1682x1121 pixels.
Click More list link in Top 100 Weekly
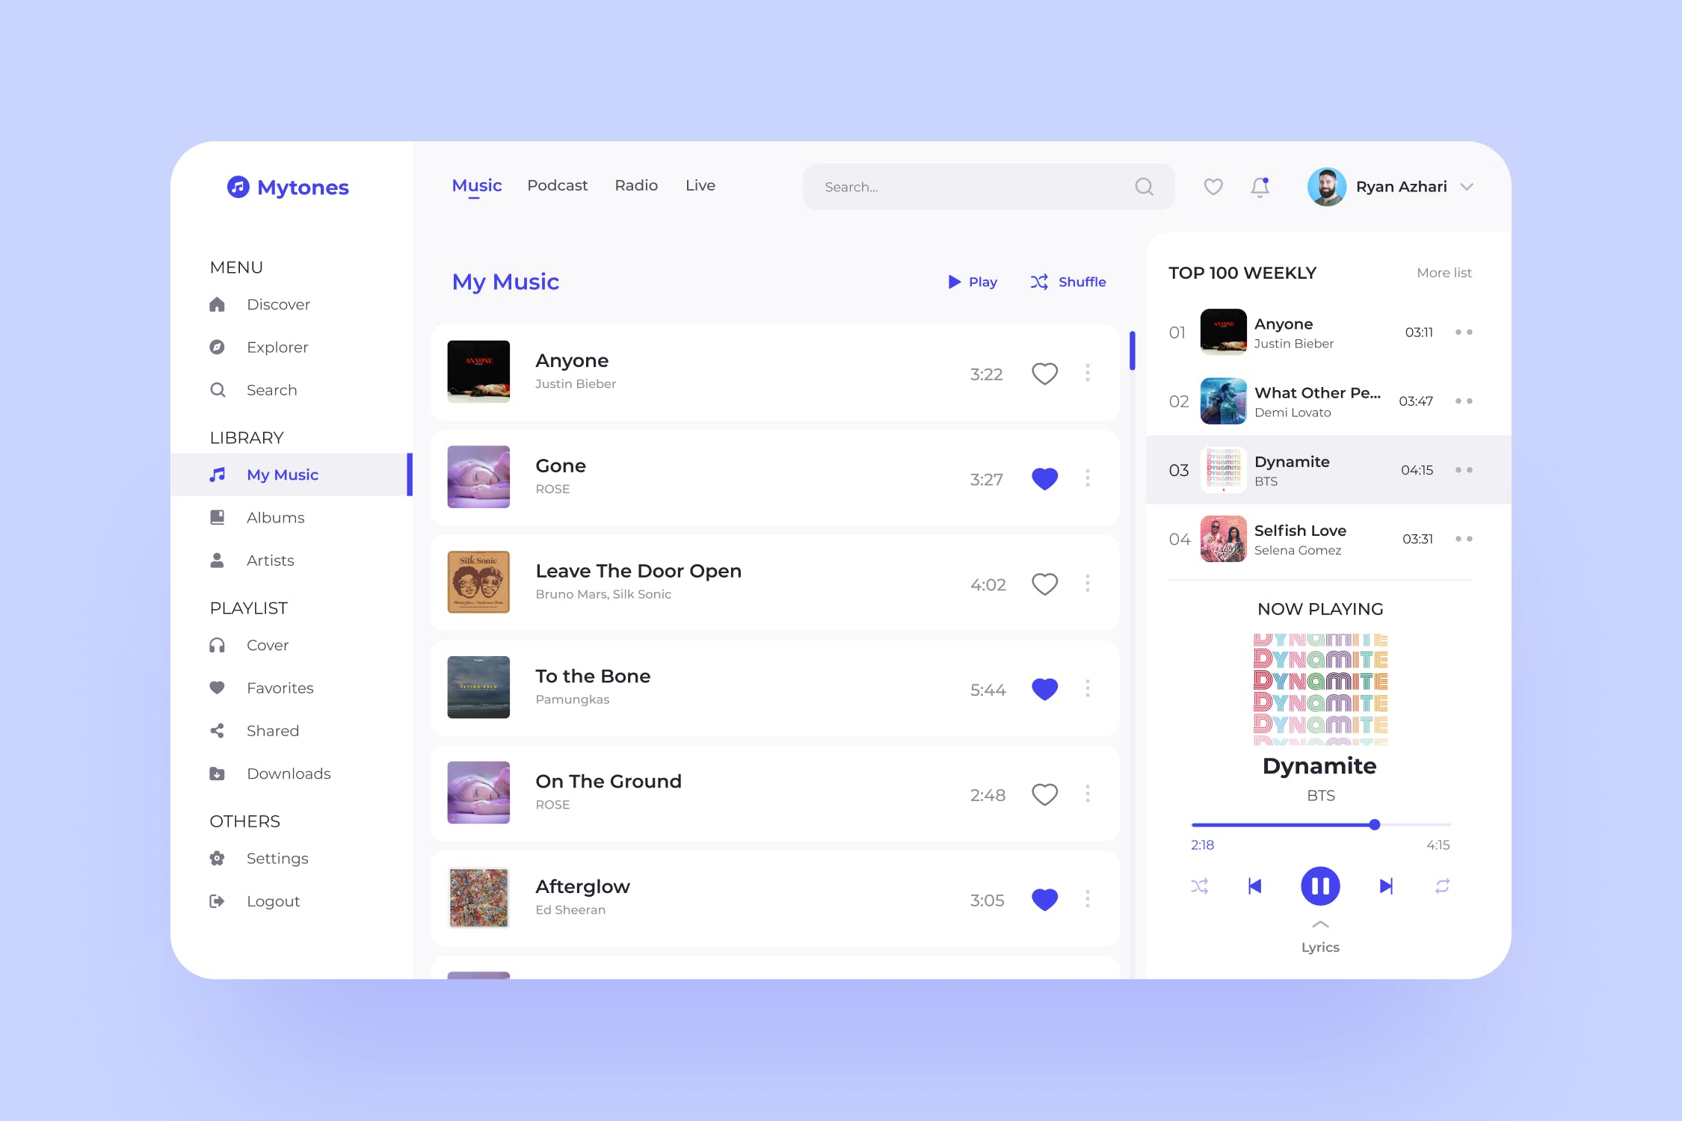coord(1443,273)
